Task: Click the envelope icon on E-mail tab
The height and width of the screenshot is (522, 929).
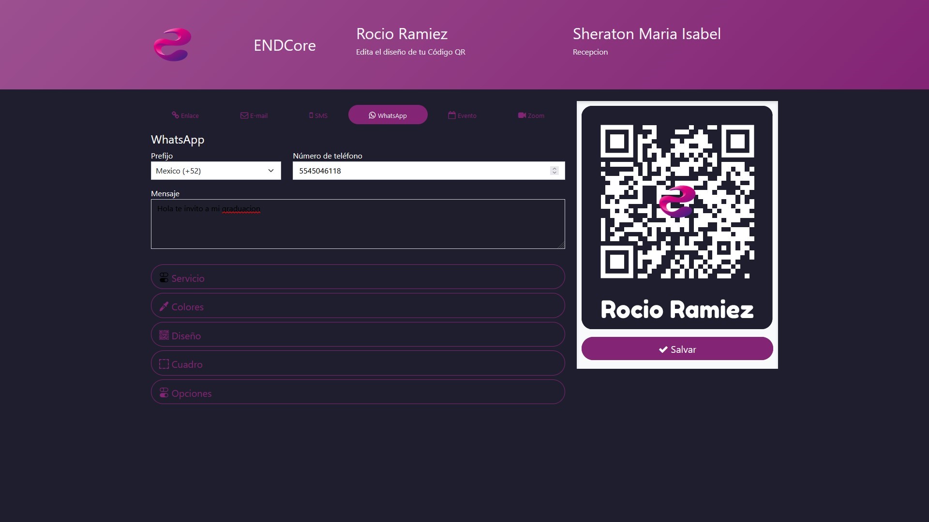Action: click(x=244, y=116)
